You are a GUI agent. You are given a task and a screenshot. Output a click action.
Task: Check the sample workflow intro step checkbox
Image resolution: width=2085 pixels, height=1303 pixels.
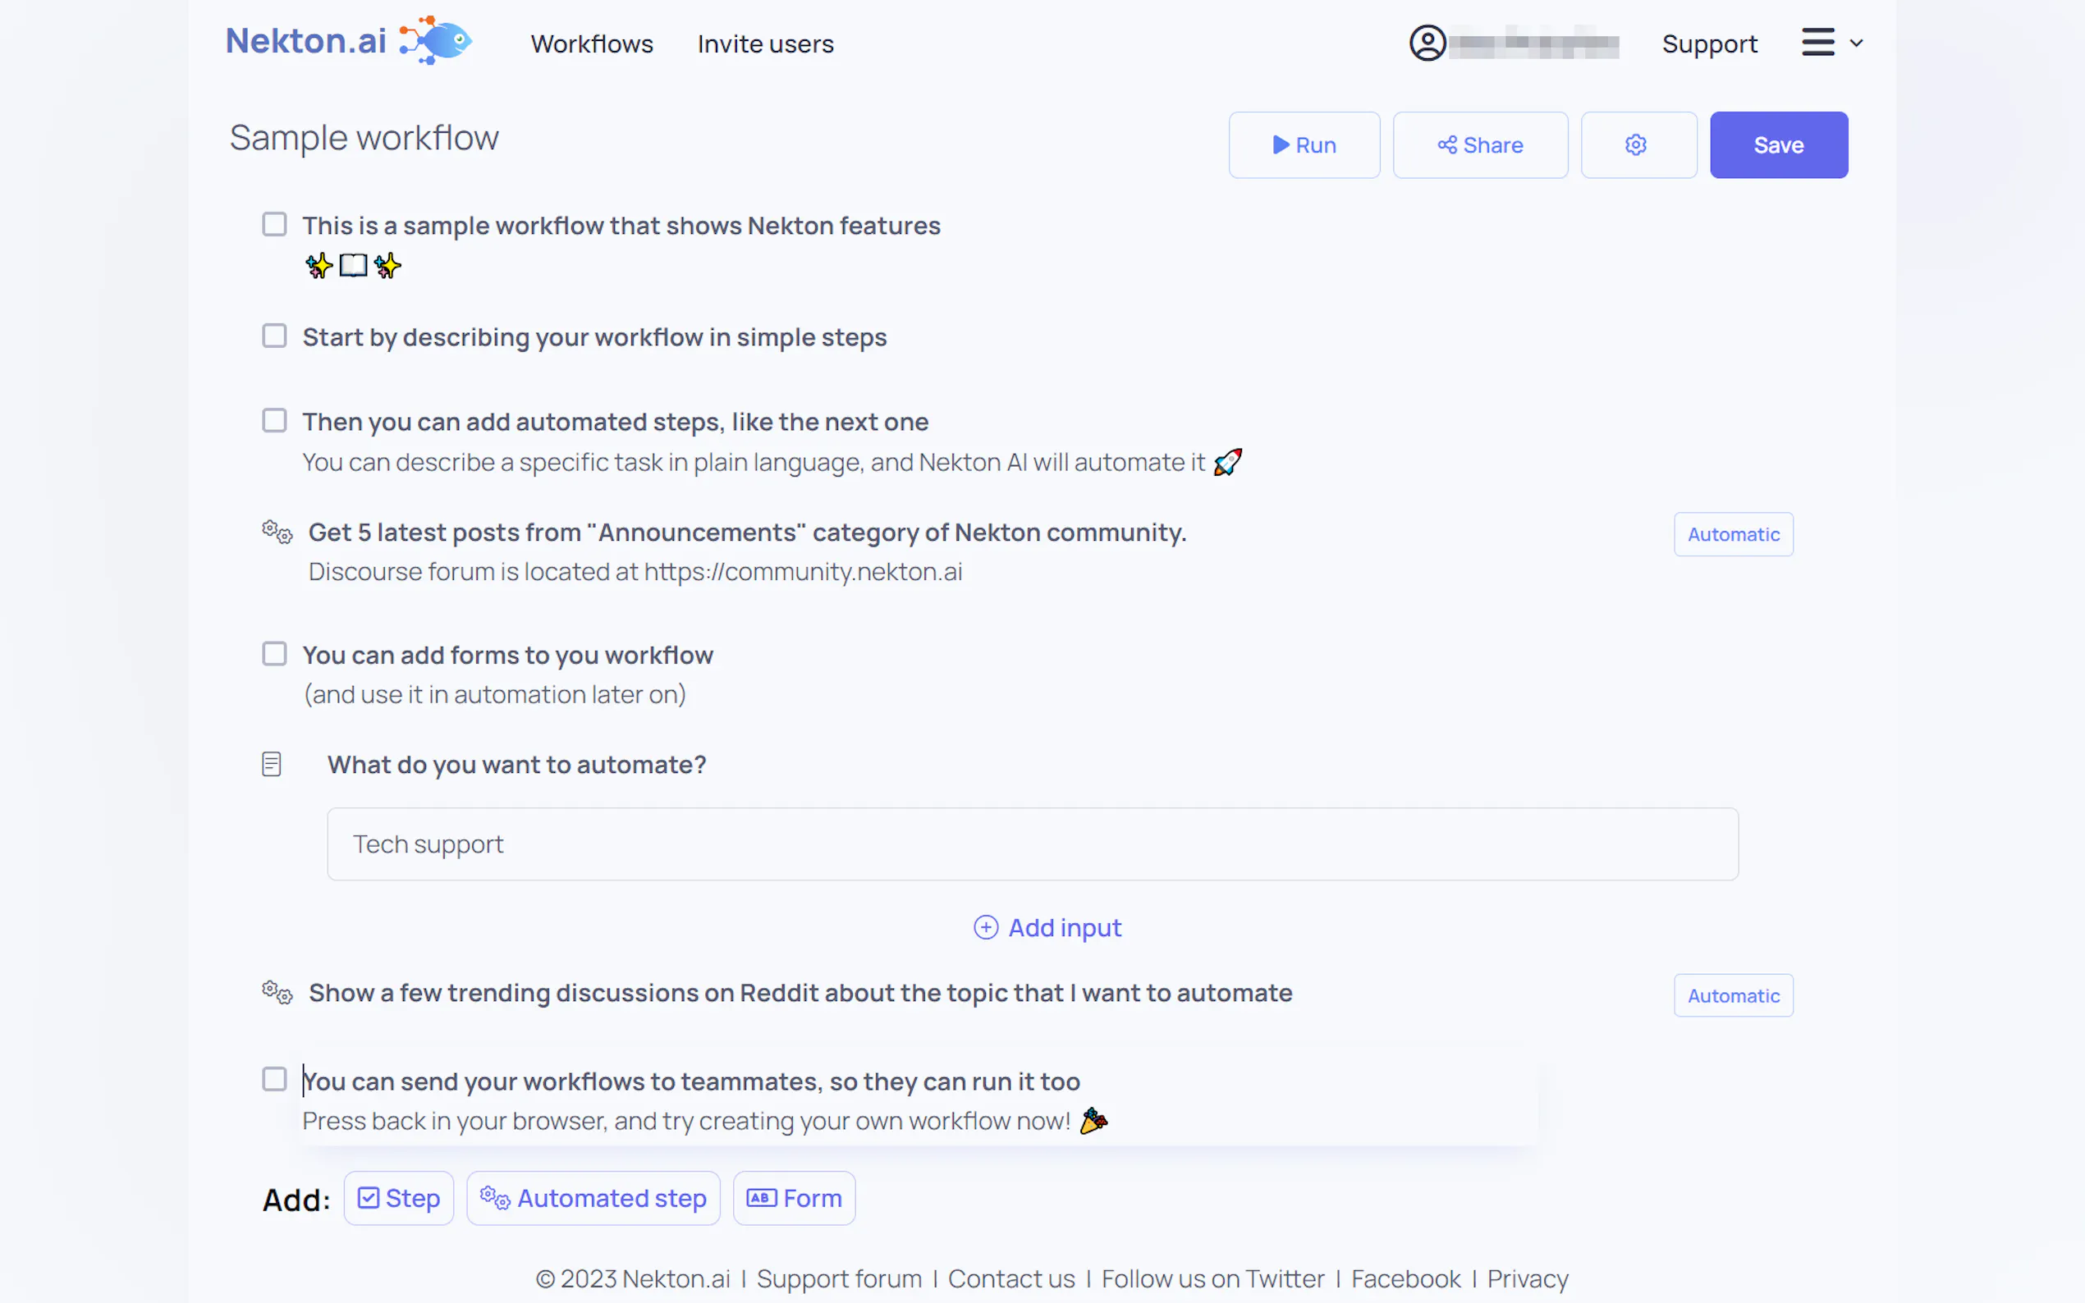(274, 225)
